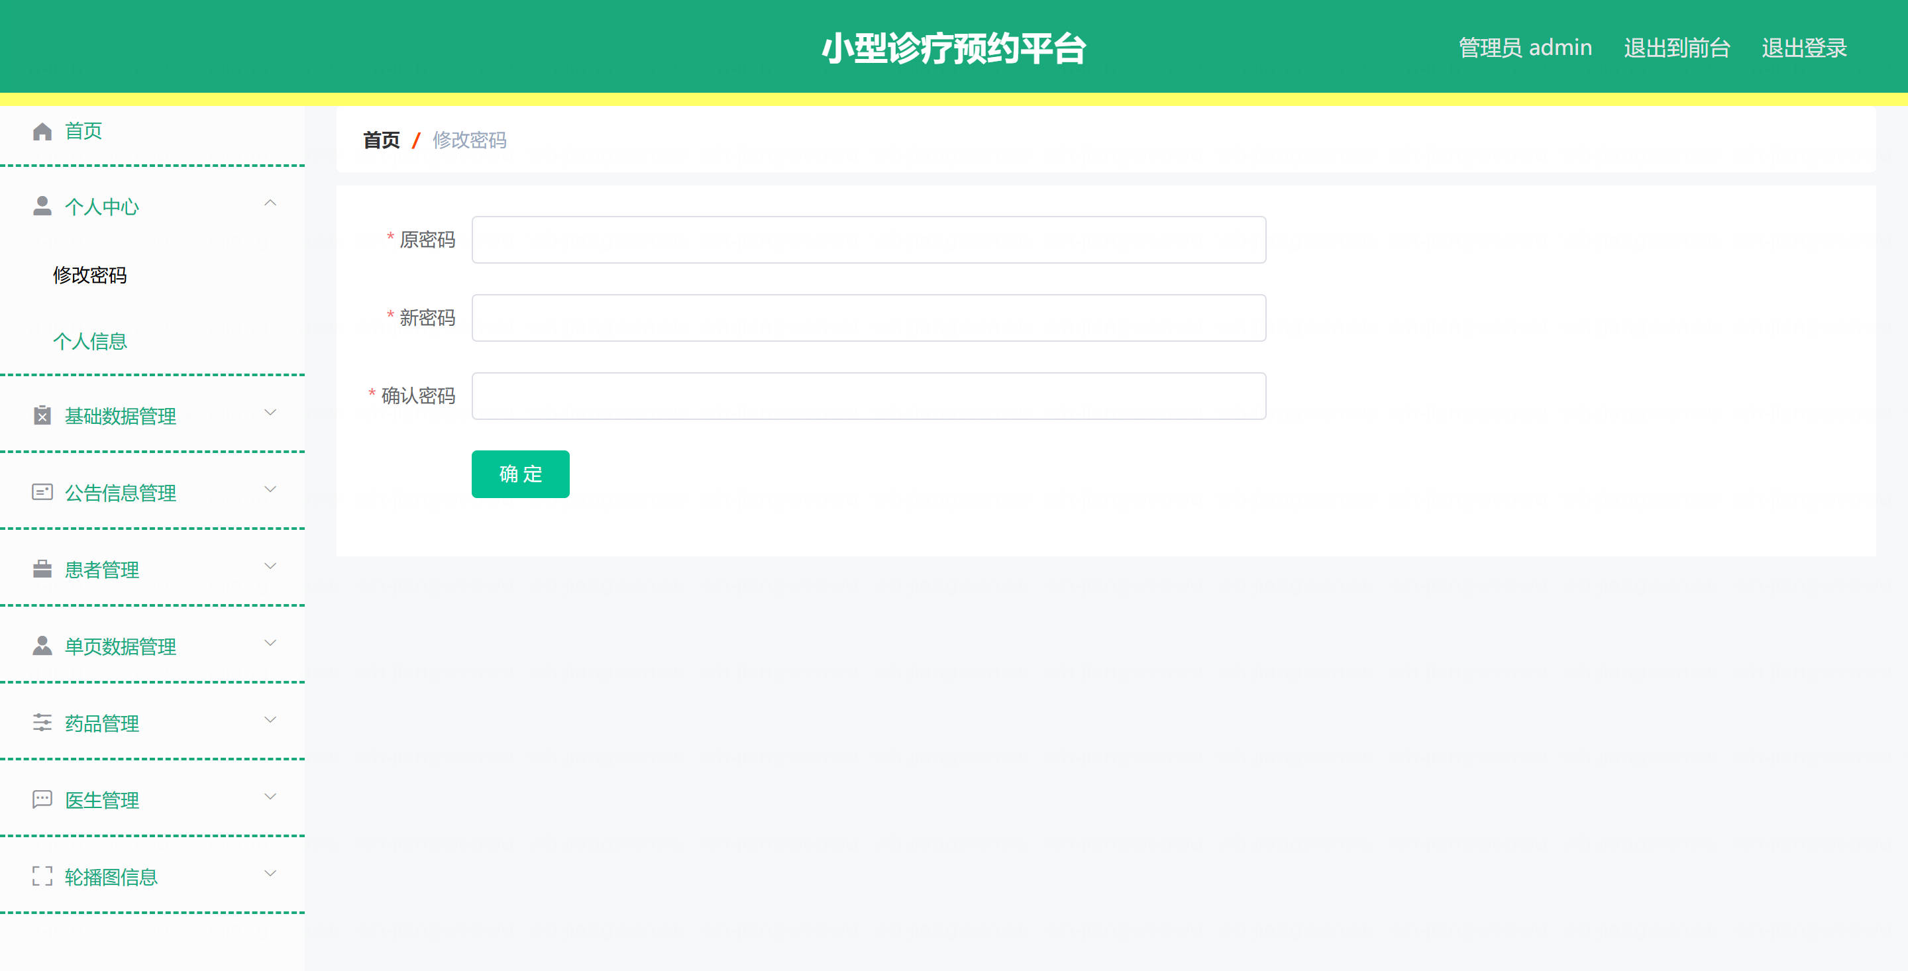The height and width of the screenshot is (971, 1908).
Task: Select the 个人信息 submenu item
Action: [x=89, y=342]
